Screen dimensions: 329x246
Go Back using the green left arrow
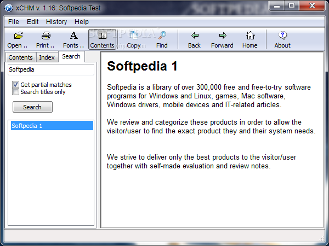point(195,36)
